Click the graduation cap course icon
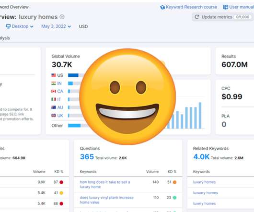 (x=162, y=7)
